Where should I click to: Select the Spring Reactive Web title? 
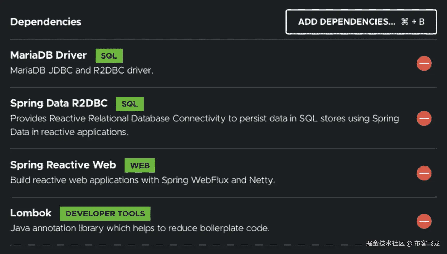[x=63, y=165]
